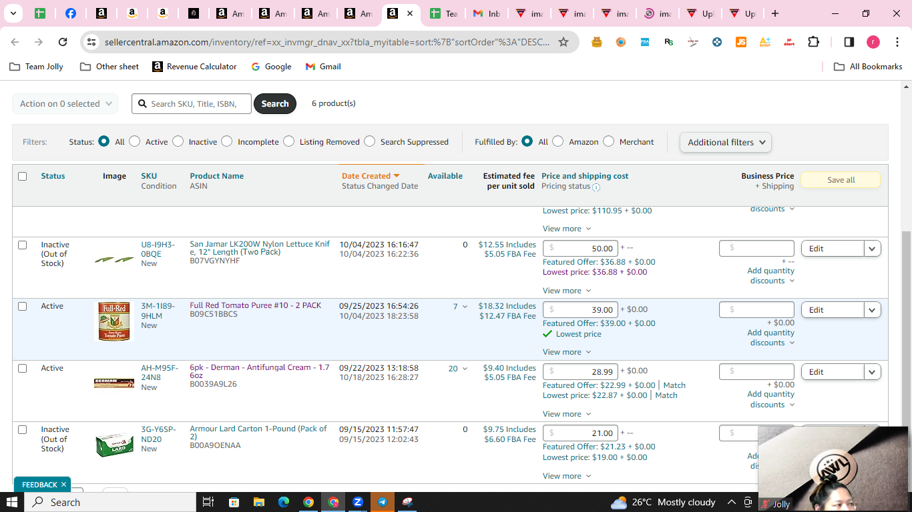The height and width of the screenshot is (512, 912).
Task: Select the Search Suppressed status filter
Action: click(x=370, y=141)
